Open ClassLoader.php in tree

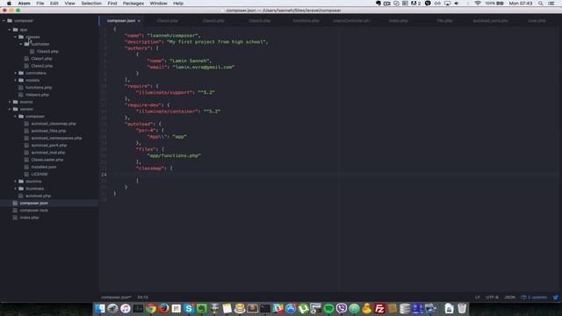[x=47, y=160]
